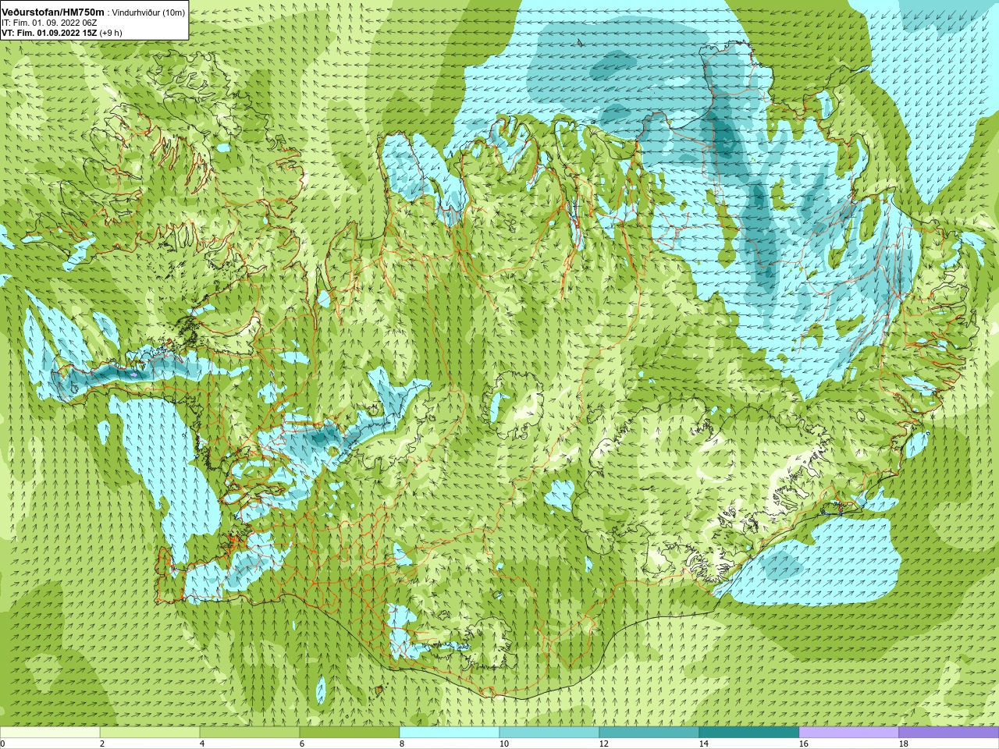Click legend scale value '16'

coord(803,744)
